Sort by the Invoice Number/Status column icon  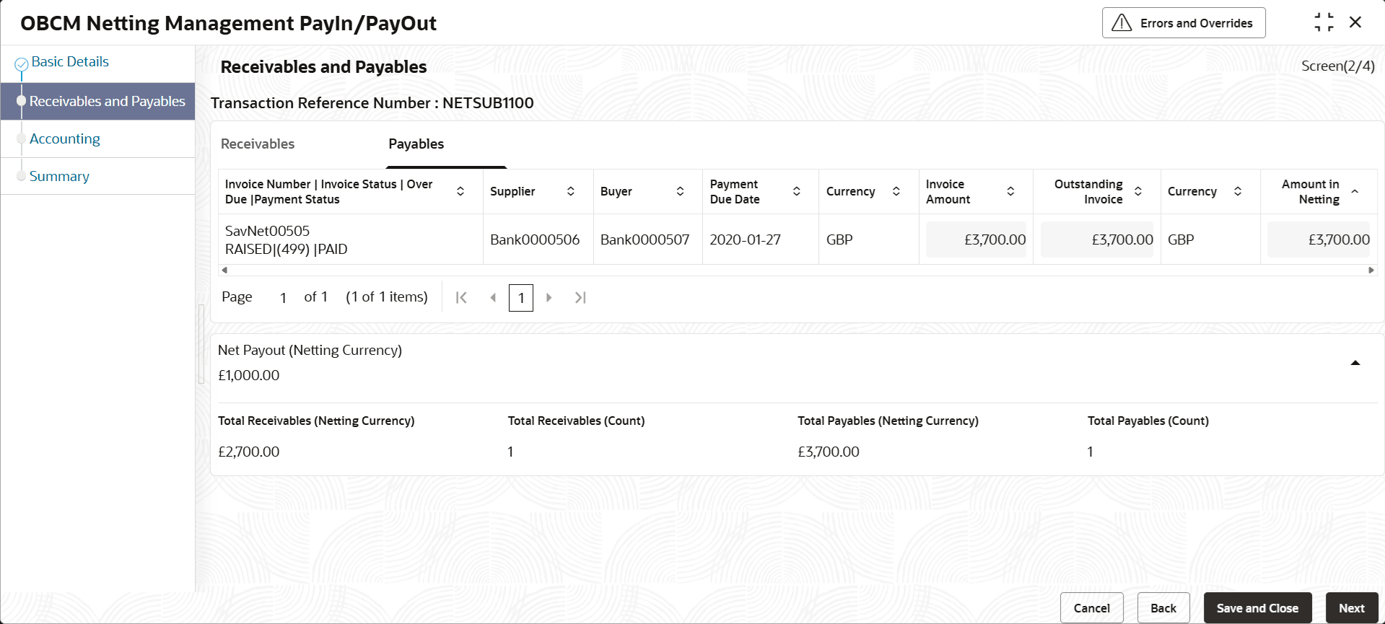[460, 191]
